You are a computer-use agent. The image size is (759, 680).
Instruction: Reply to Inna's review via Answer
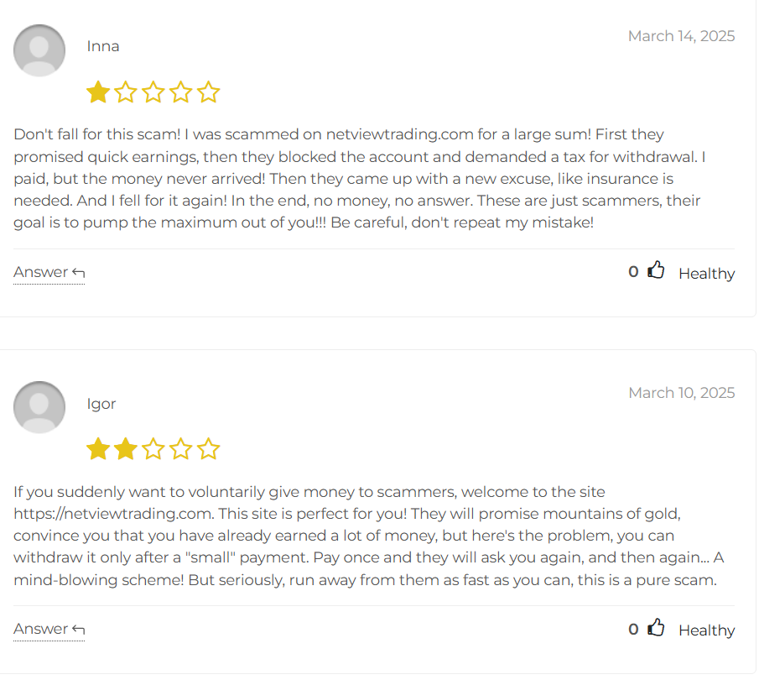(x=49, y=272)
